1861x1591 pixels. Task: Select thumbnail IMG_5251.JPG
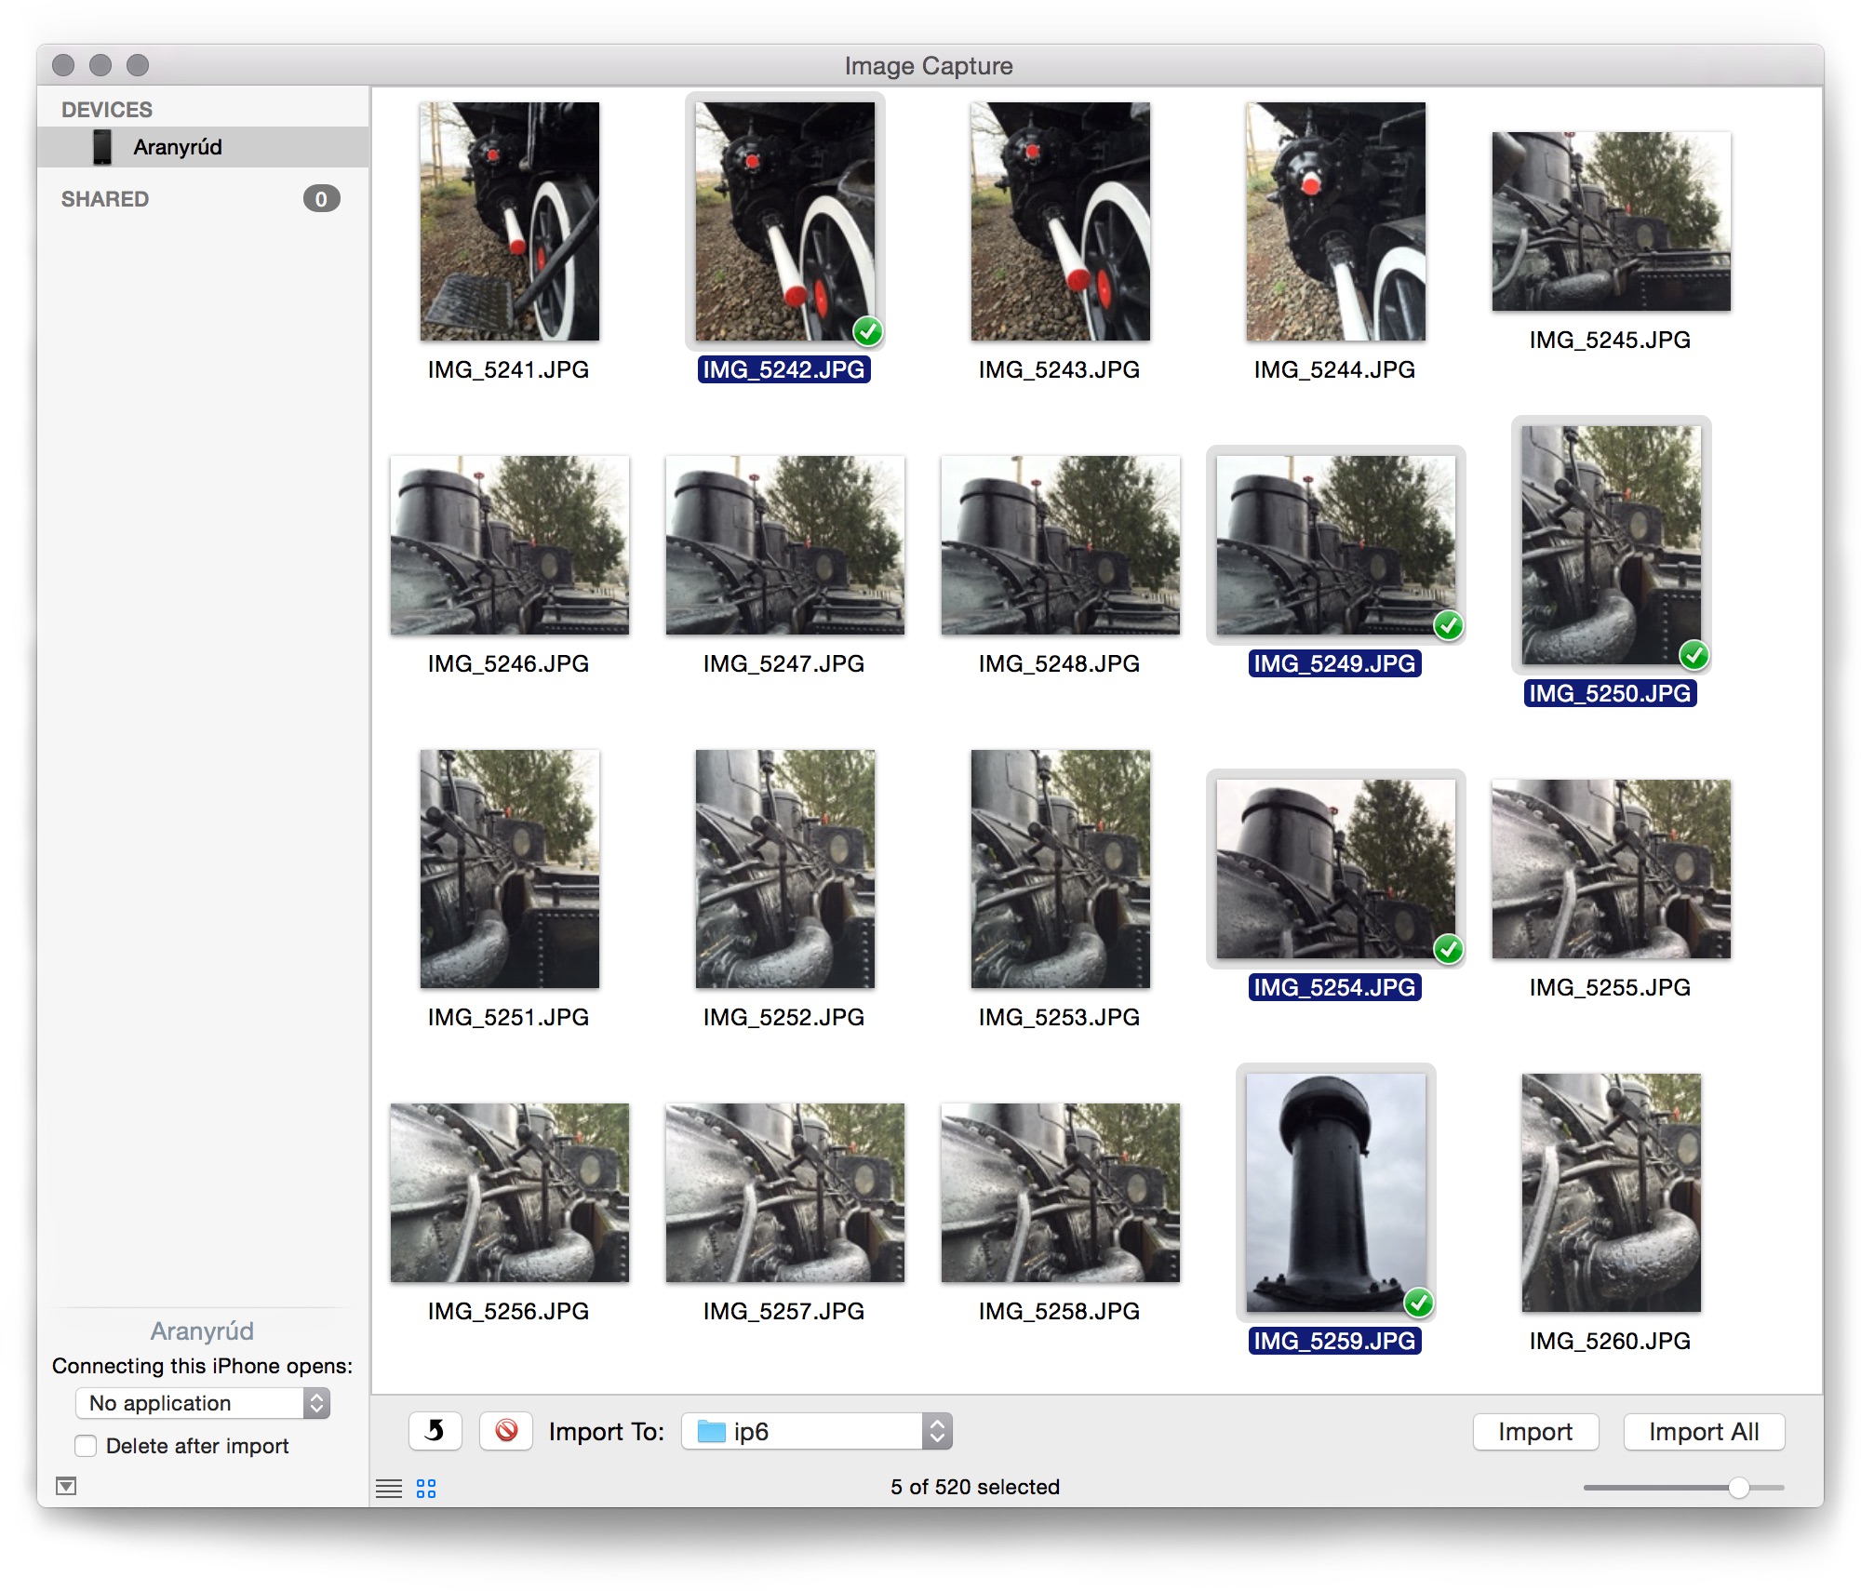510,869
